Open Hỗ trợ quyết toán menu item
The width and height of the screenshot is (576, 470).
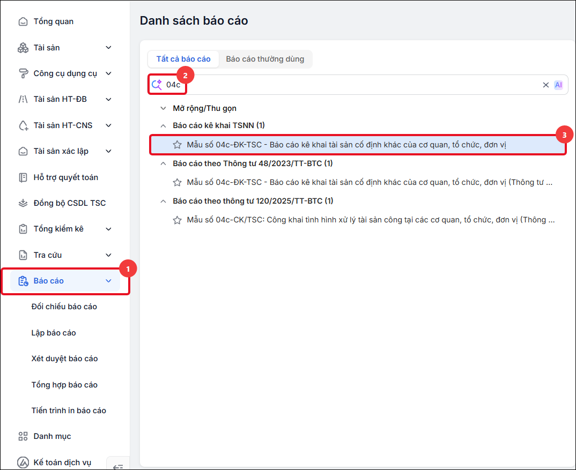point(66,178)
